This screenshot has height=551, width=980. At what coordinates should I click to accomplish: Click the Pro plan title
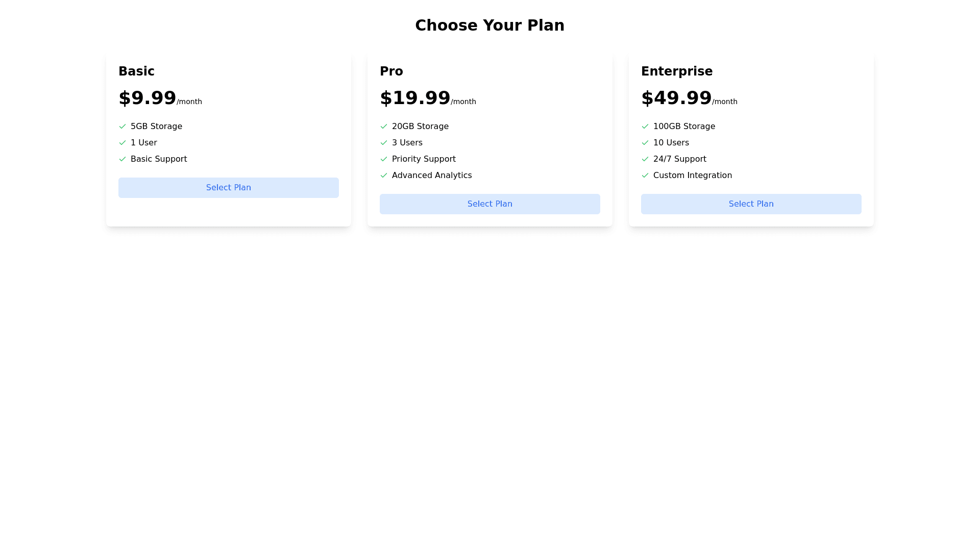tap(391, 71)
